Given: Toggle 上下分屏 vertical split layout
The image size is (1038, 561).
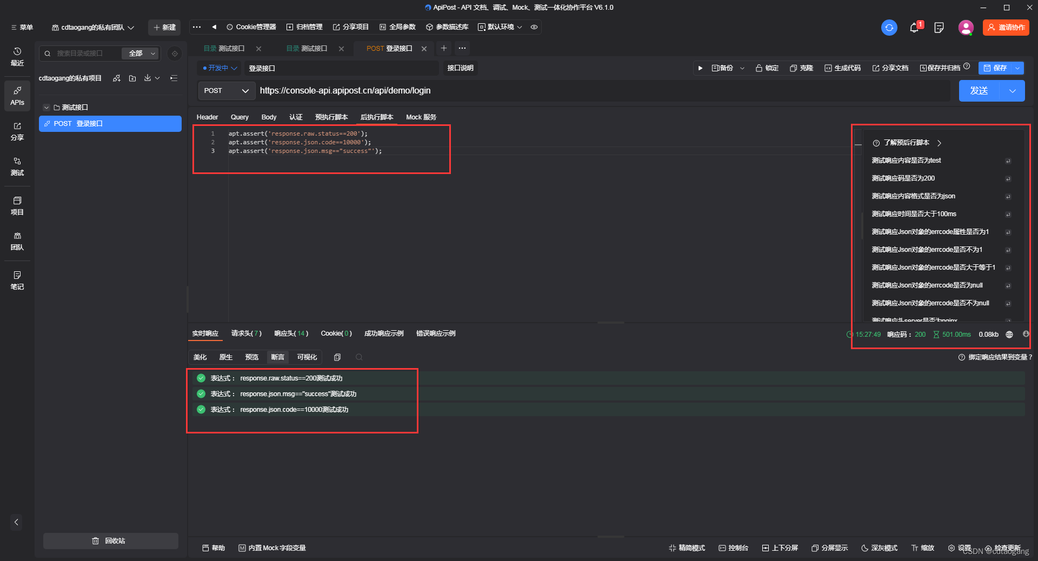Looking at the screenshot, I should coord(780,548).
